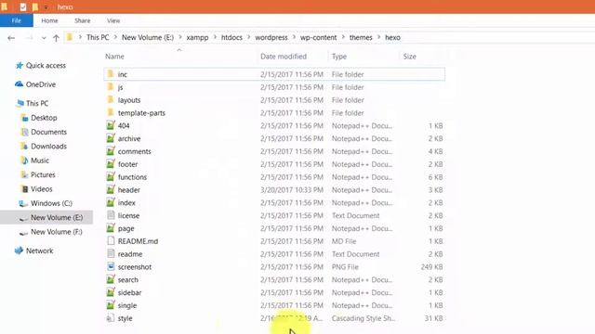Screen dimensions: 595x334
Task: Click quick access toolbar dropdown in title bar
Action: (x=46, y=7)
